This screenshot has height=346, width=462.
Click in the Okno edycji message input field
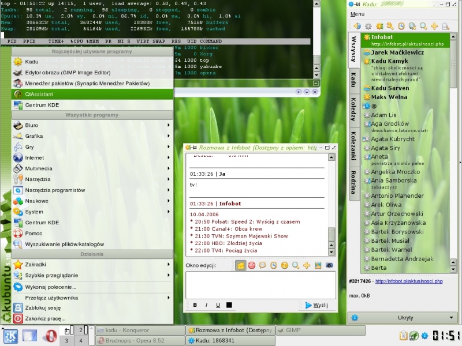[261, 285]
